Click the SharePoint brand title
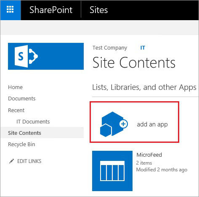 pyautogui.click(x=51, y=10)
